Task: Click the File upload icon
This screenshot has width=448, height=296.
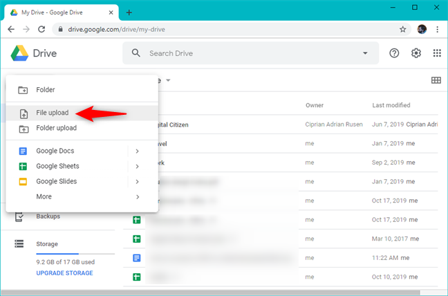Action: pos(24,113)
